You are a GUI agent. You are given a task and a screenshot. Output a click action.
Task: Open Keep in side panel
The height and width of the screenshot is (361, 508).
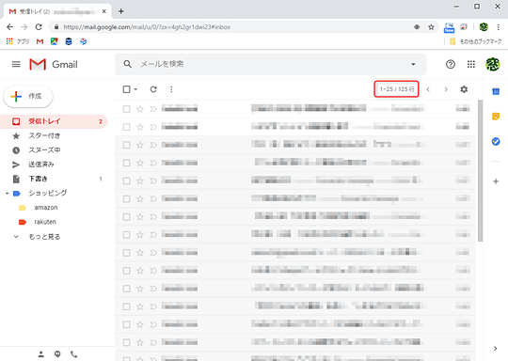coord(496,117)
